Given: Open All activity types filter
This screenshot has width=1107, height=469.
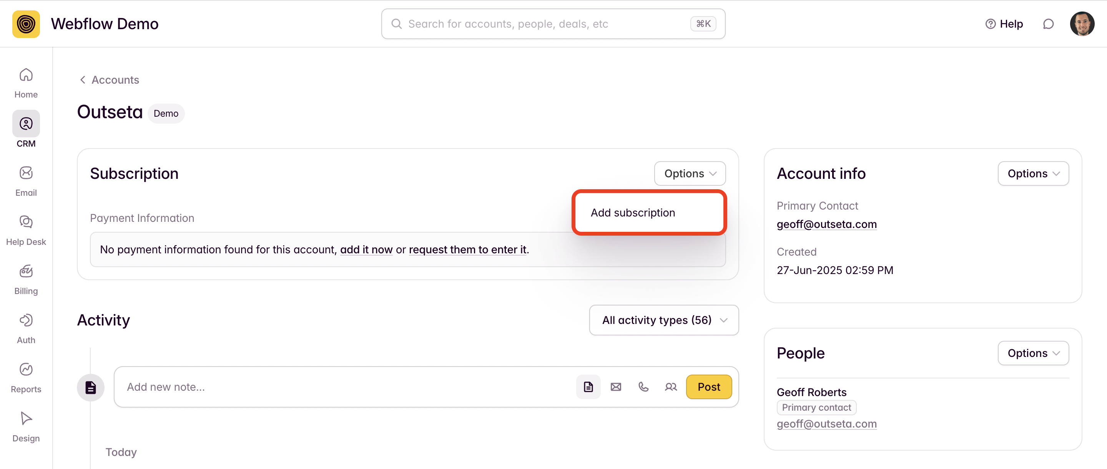Looking at the screenshot, I should [663, 320].
